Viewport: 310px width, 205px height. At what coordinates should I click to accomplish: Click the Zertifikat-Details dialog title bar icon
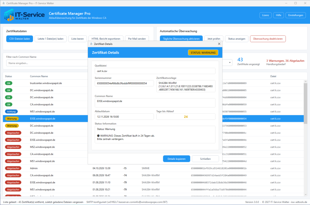coord(91,44)
